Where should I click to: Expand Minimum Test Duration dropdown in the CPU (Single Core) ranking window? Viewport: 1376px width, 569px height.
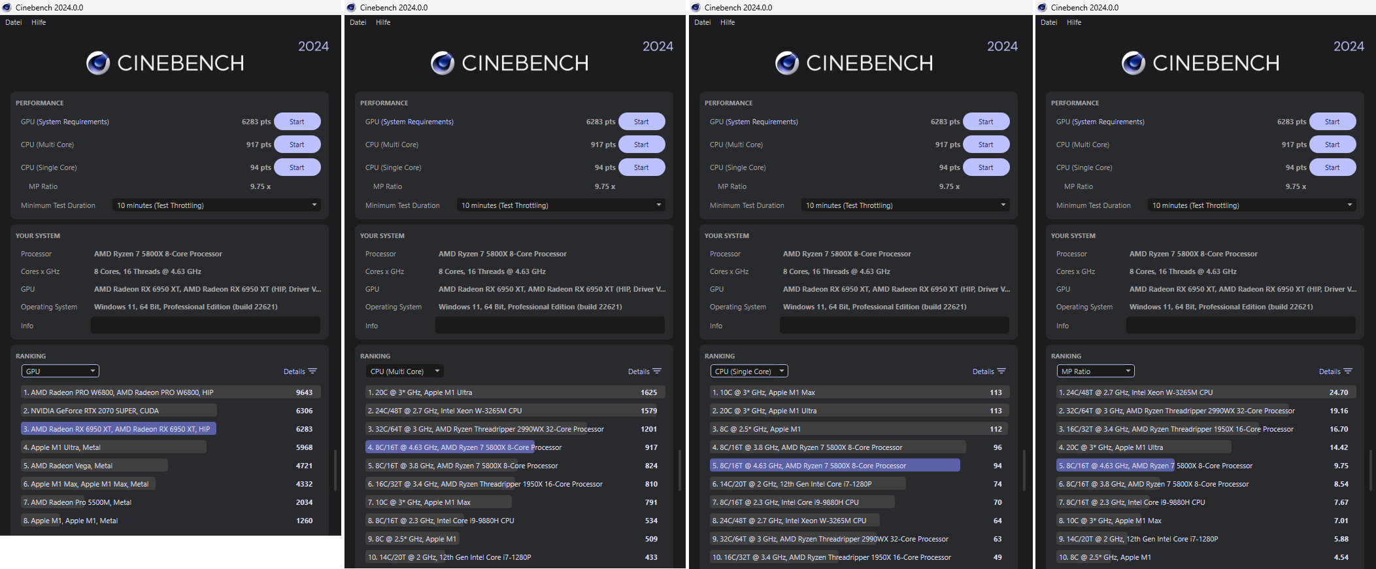905,205
